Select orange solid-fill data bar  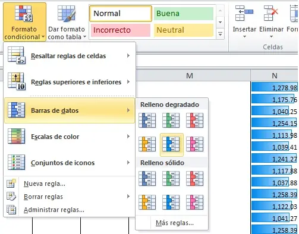[x=147, y=202]
